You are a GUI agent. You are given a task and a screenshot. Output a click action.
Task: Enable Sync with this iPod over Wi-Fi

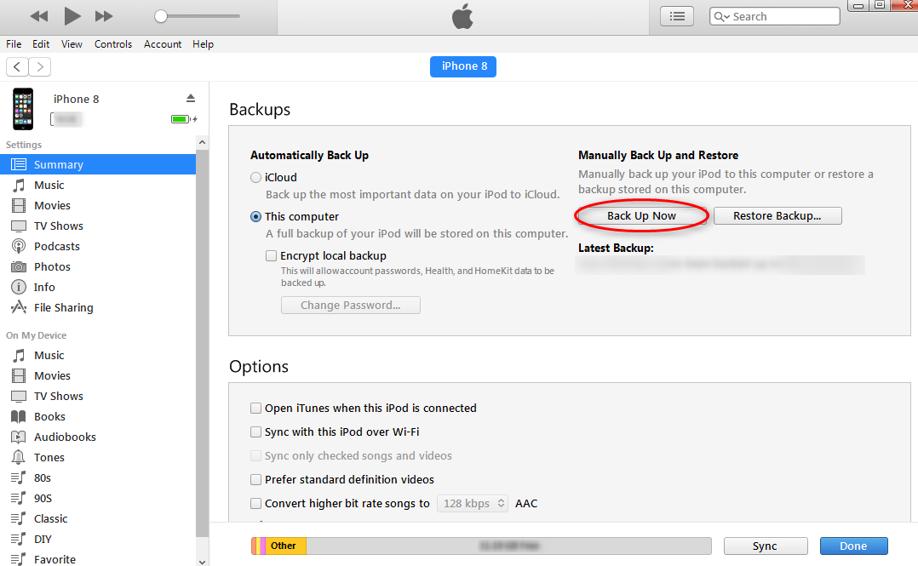pyautogui.click(x=255, y=432)
